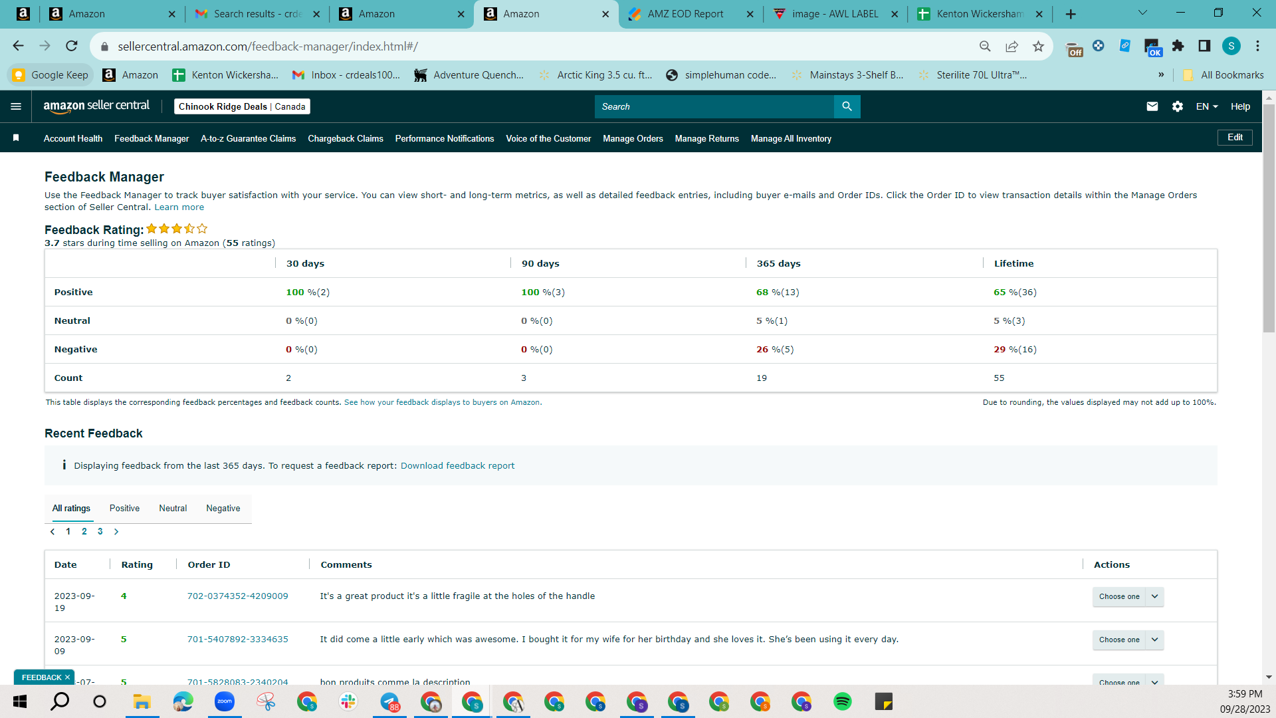Screen dimensions: 1276x718
Task: Open order 702-0374352-4209009 link
Action: click(238, 596)
